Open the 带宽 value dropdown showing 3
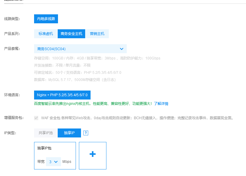The image size is (246, 176). (53, 162)
